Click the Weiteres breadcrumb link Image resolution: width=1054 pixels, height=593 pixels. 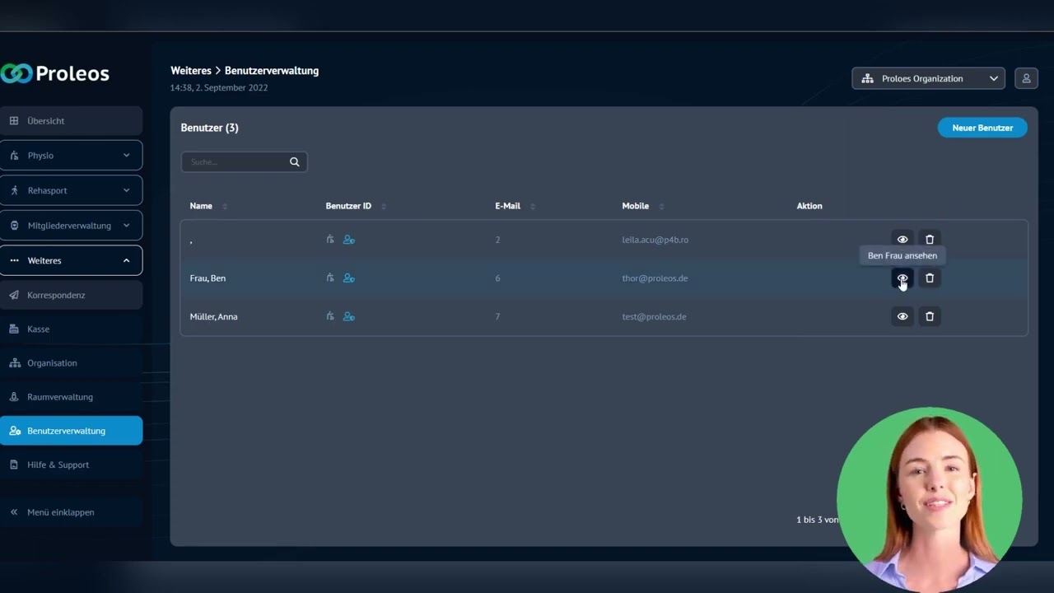pos(191,71)
